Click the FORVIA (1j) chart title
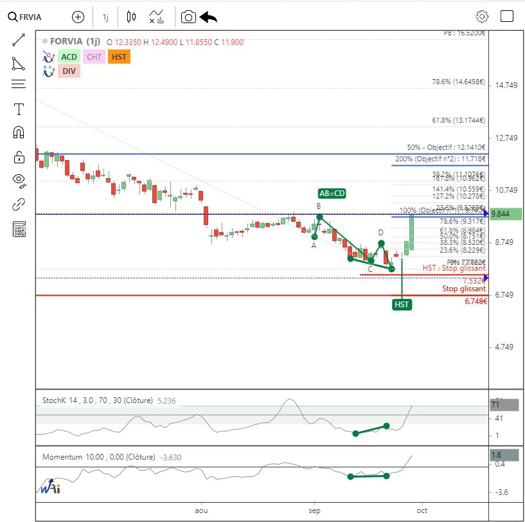 click(75, 42)
